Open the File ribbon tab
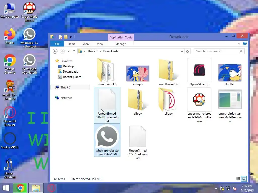The height and width of the screenshot is (193, 258). coord(57,44)
